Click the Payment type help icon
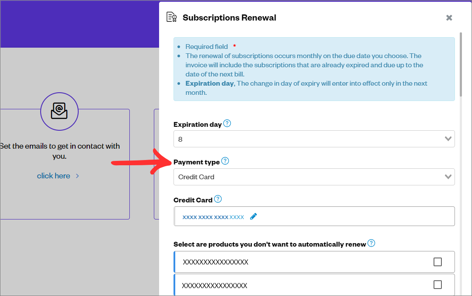 coord(225,161)
